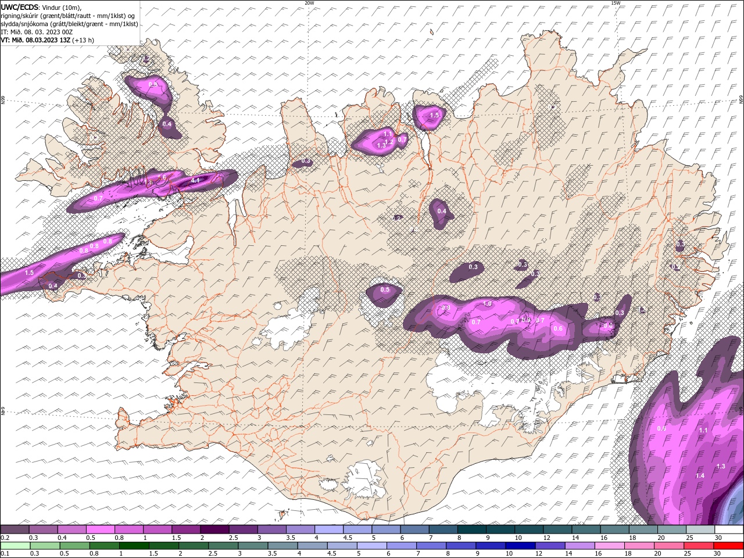Select the 1.0 value label in central Iceland

point(488,304)
